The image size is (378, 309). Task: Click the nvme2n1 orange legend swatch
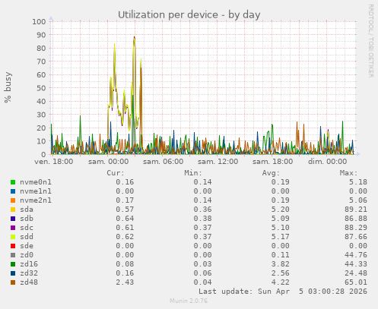(x=13, y=200)
